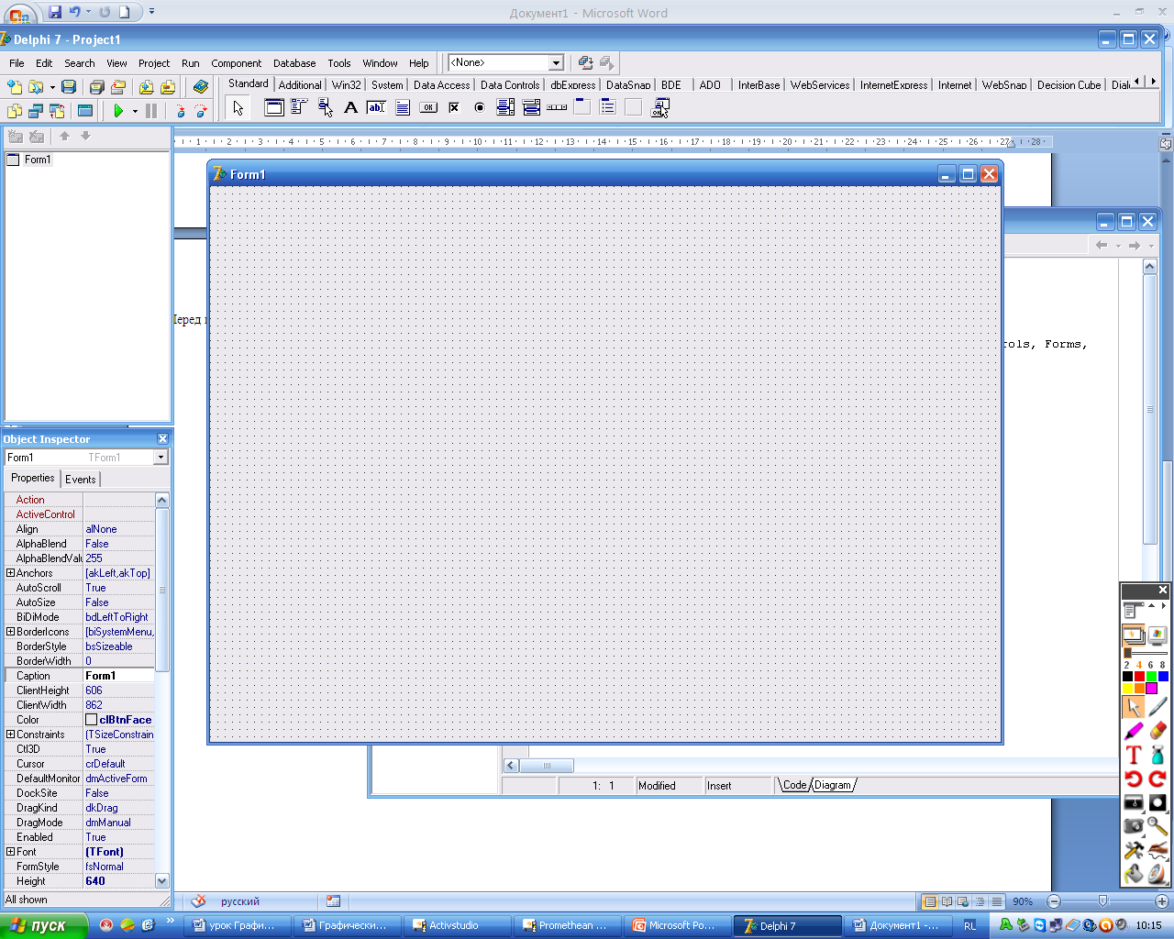Screen dimensions: 1174x939
Task: Open the Project menu
Action: point(154,63)
